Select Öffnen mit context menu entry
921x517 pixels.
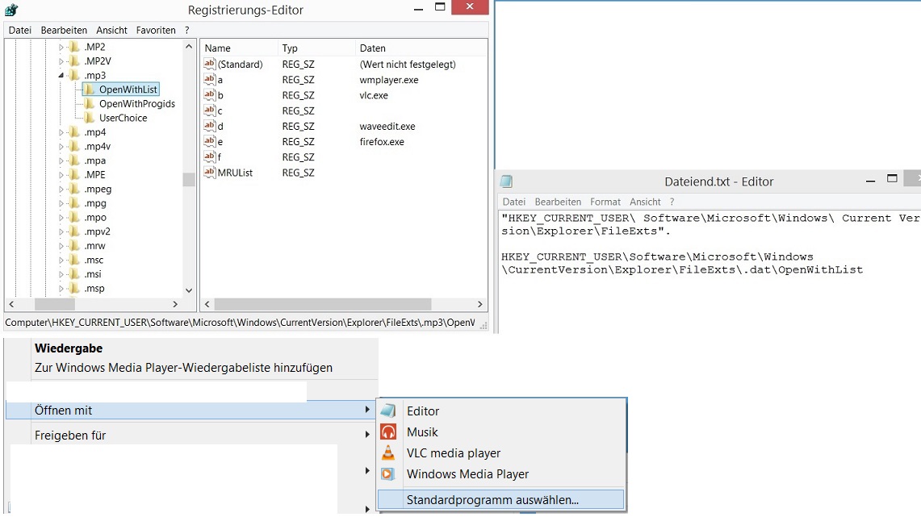click(190, 411)
